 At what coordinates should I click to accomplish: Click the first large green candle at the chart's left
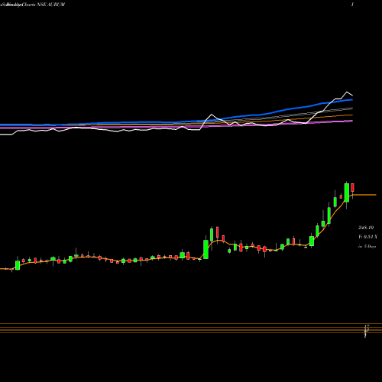click(18, 264)
